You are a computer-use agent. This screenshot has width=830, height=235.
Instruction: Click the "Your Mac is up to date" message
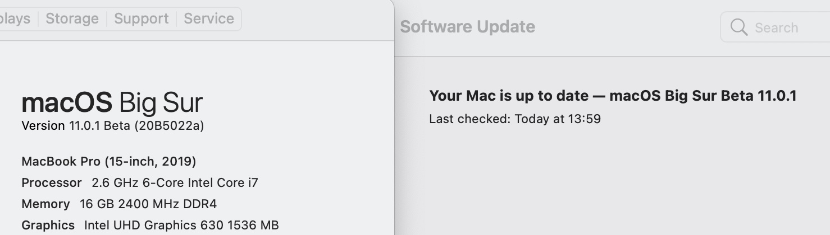click(x=508, y=96)
